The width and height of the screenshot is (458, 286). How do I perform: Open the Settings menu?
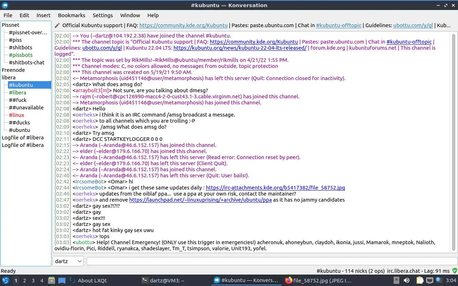coord(103,15)
